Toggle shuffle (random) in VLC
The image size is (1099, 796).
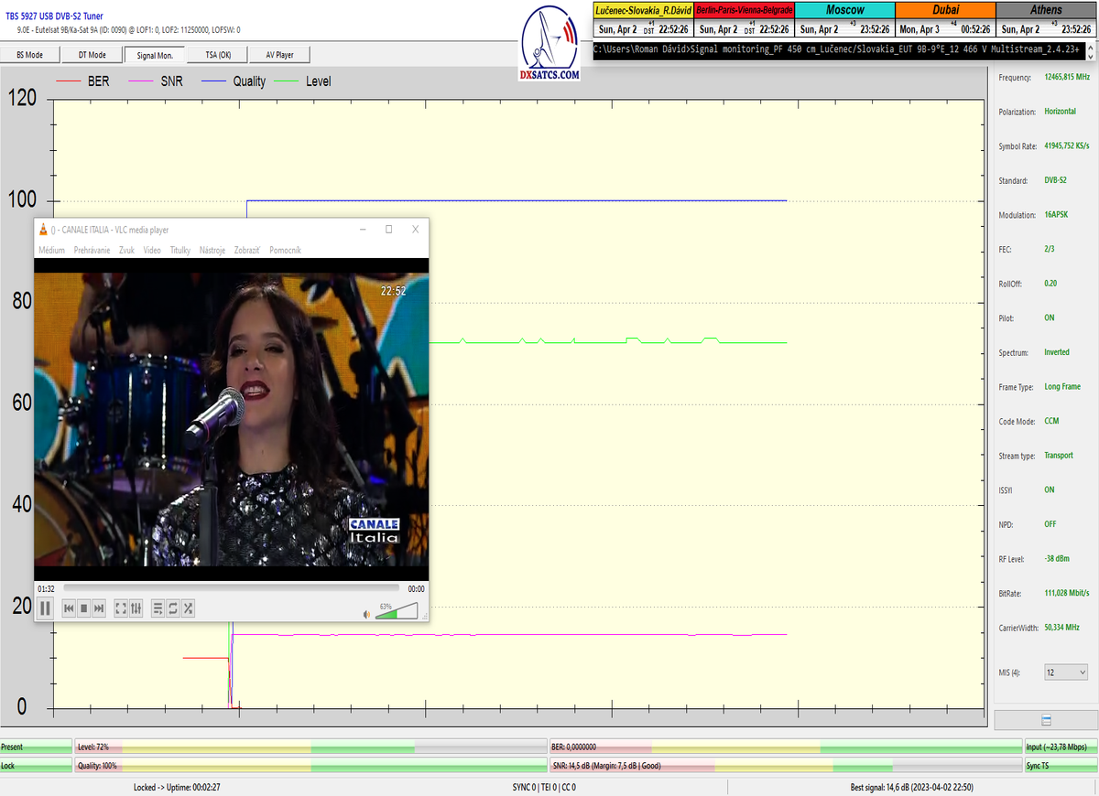click(188, 608)
